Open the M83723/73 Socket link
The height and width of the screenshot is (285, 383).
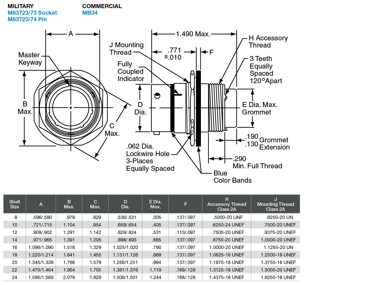32,13
